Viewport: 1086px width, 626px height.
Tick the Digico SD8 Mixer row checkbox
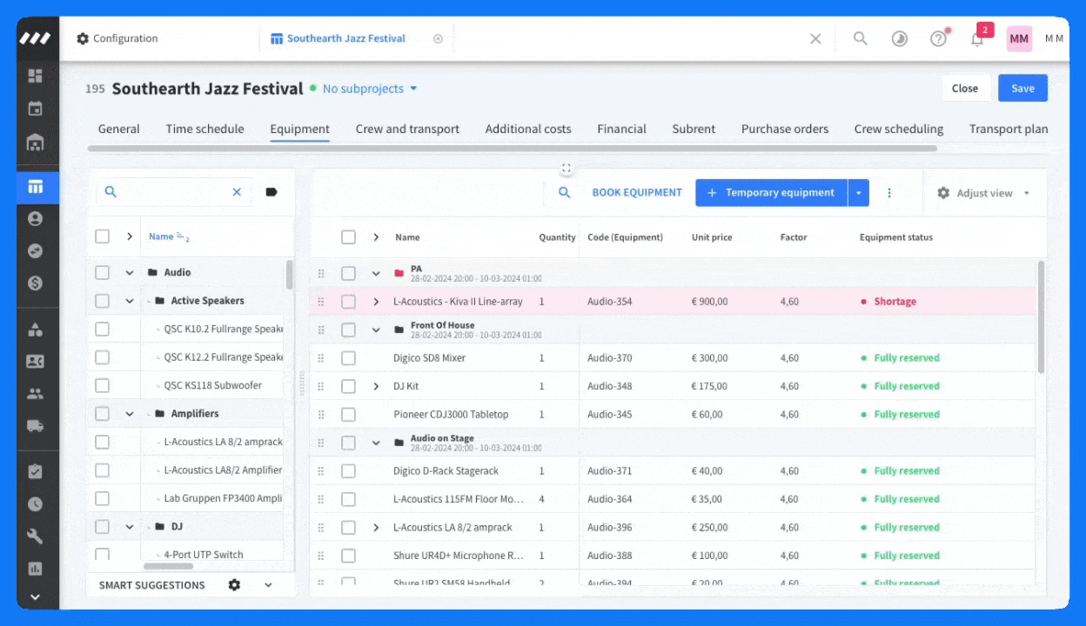(x=349, y=358)
